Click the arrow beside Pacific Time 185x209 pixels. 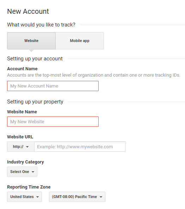[x=101, y=197]
